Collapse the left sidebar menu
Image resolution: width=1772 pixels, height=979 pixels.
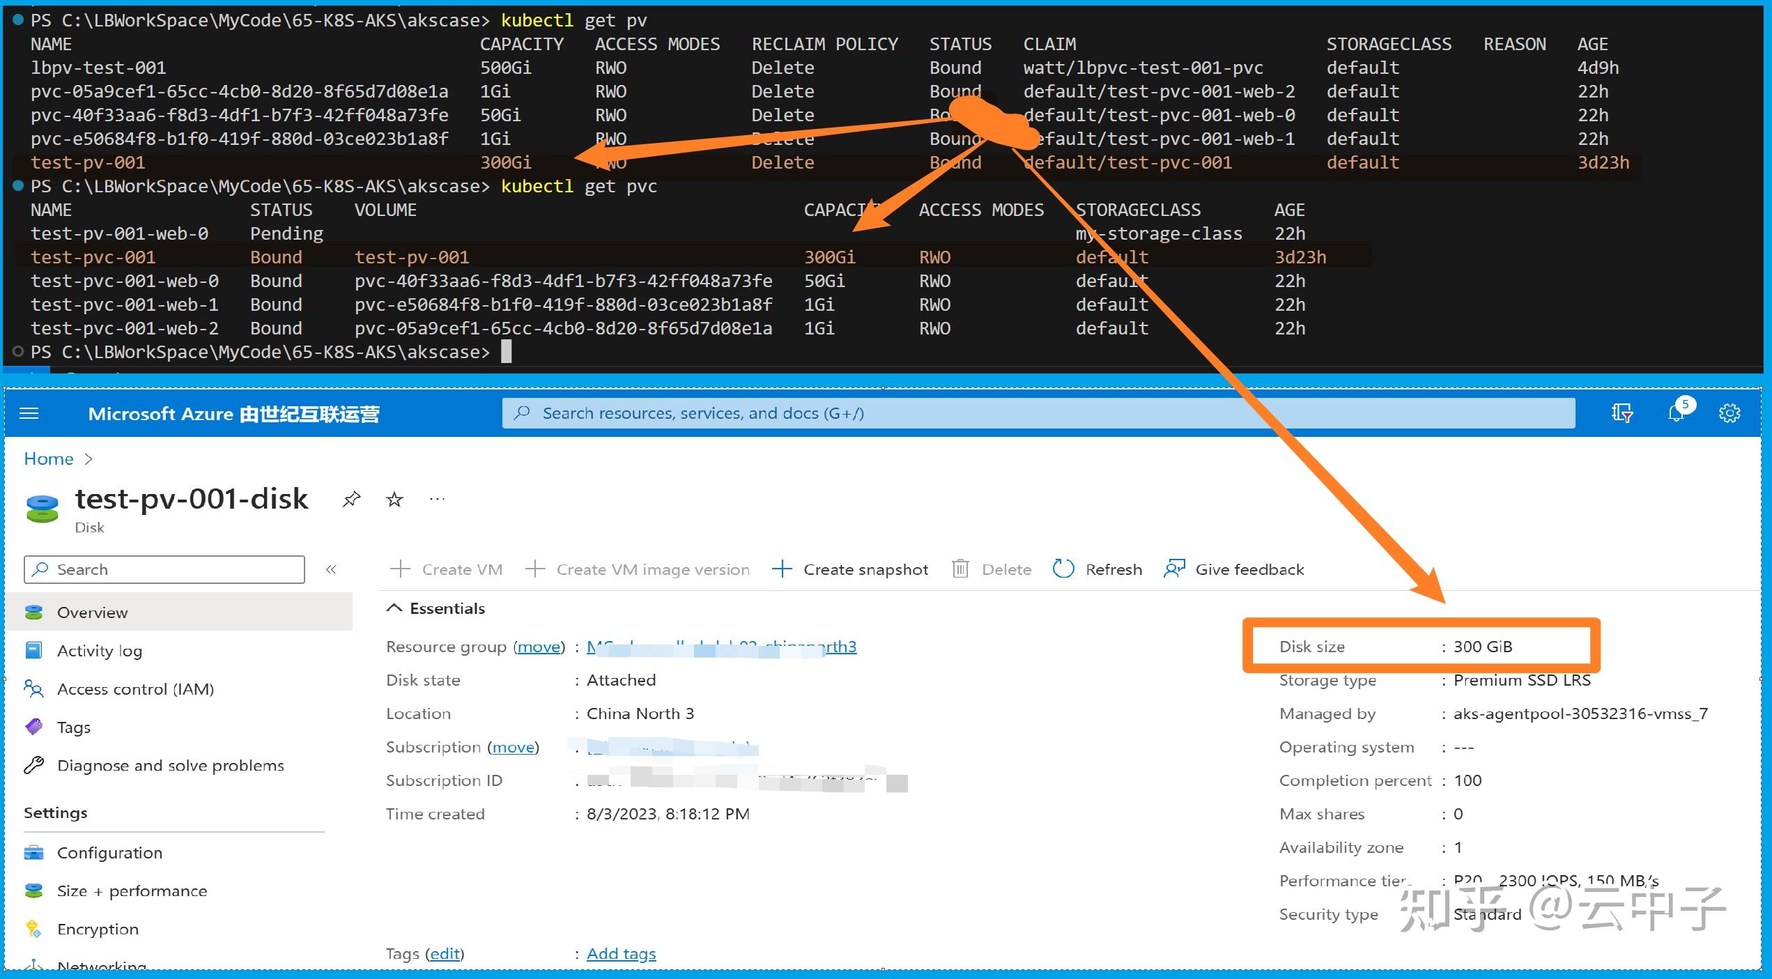[331, 569]
